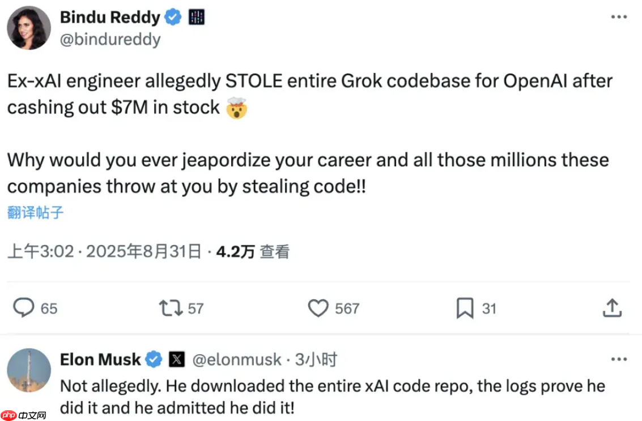Click the reply comment icon
642x421 pixels.
(x=24, y=308)
